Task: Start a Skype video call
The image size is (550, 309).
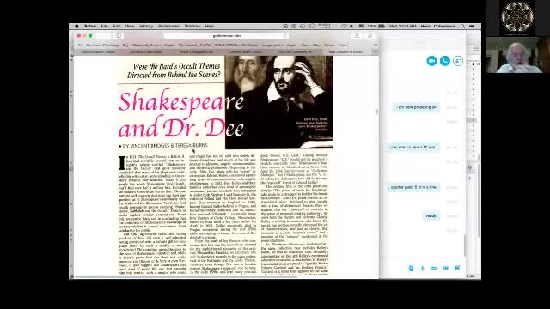Action: pyautogui.click(x=431, y=61)
